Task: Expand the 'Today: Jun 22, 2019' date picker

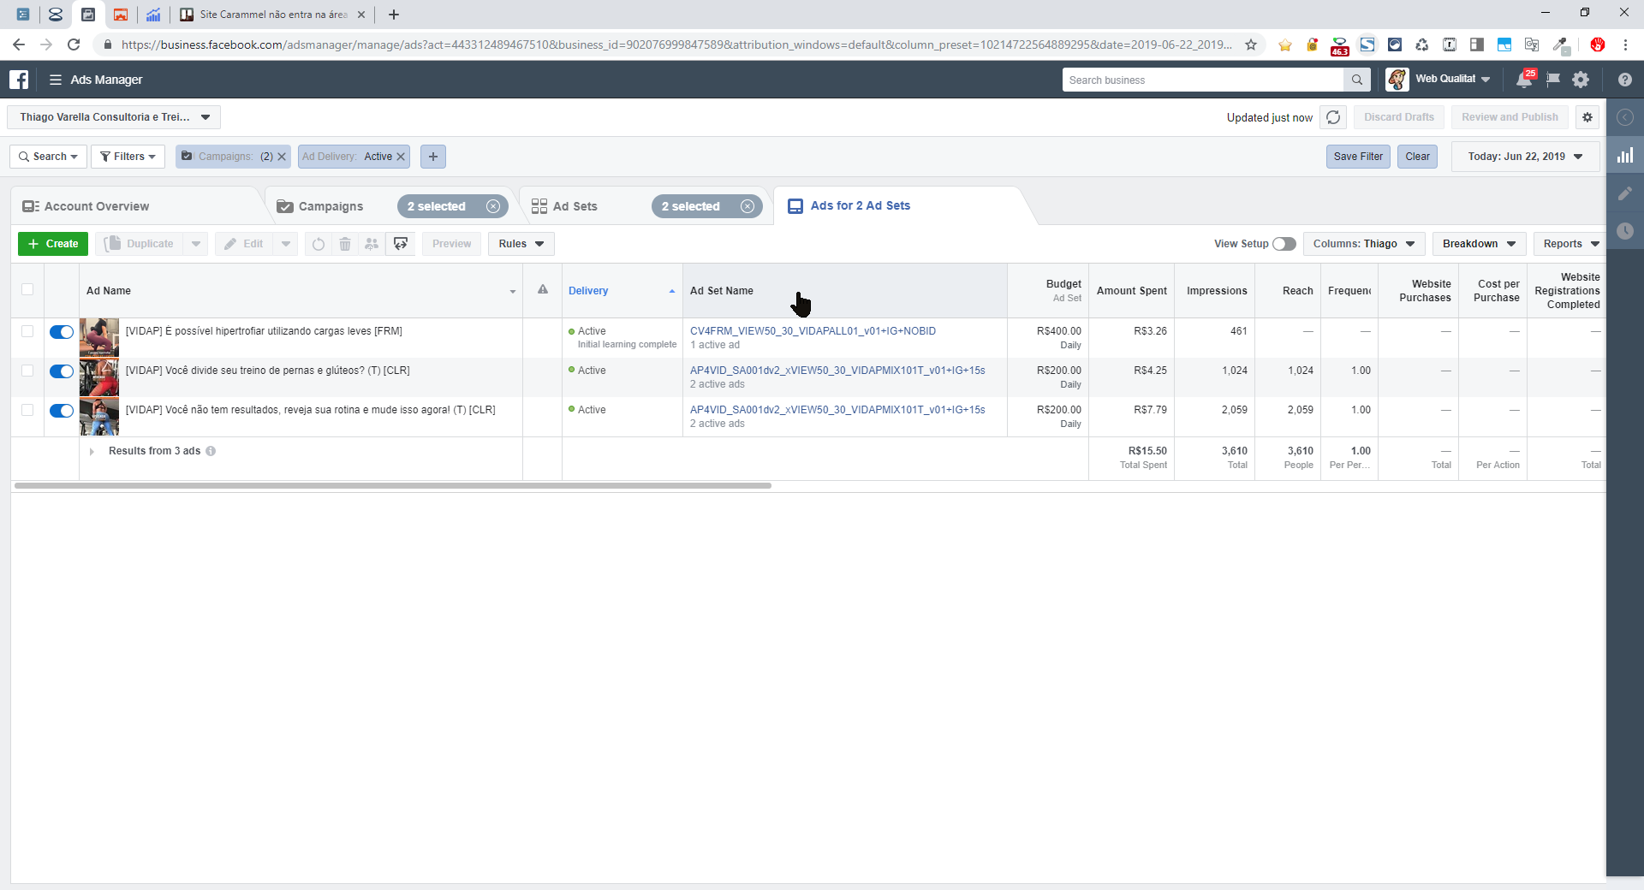Action: tap(1524, 157)
